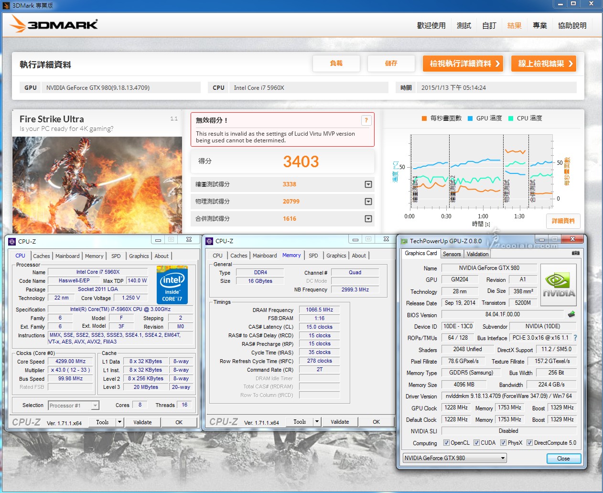This screenshot has height=493, width=603.
Task: Open the Custom tab in 3DMark
Action: pyautogui.click(x=489, y=25)
